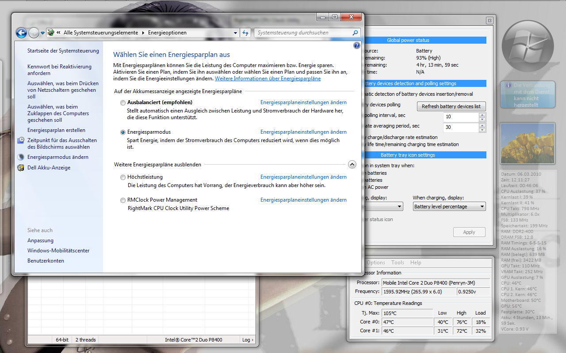The height and width of the screenshot is (353, 566).
Task: Open Weitere Informationen über Energiesparpläne link
Action: 268,79
